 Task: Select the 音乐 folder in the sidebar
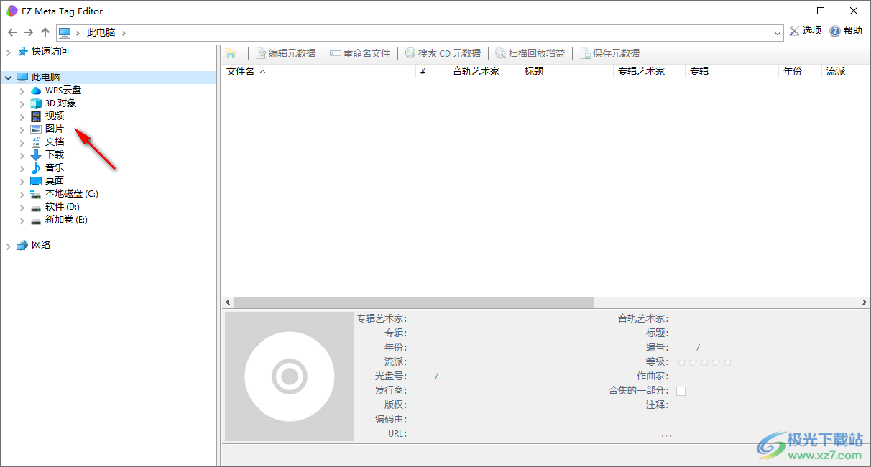point(52,167)
